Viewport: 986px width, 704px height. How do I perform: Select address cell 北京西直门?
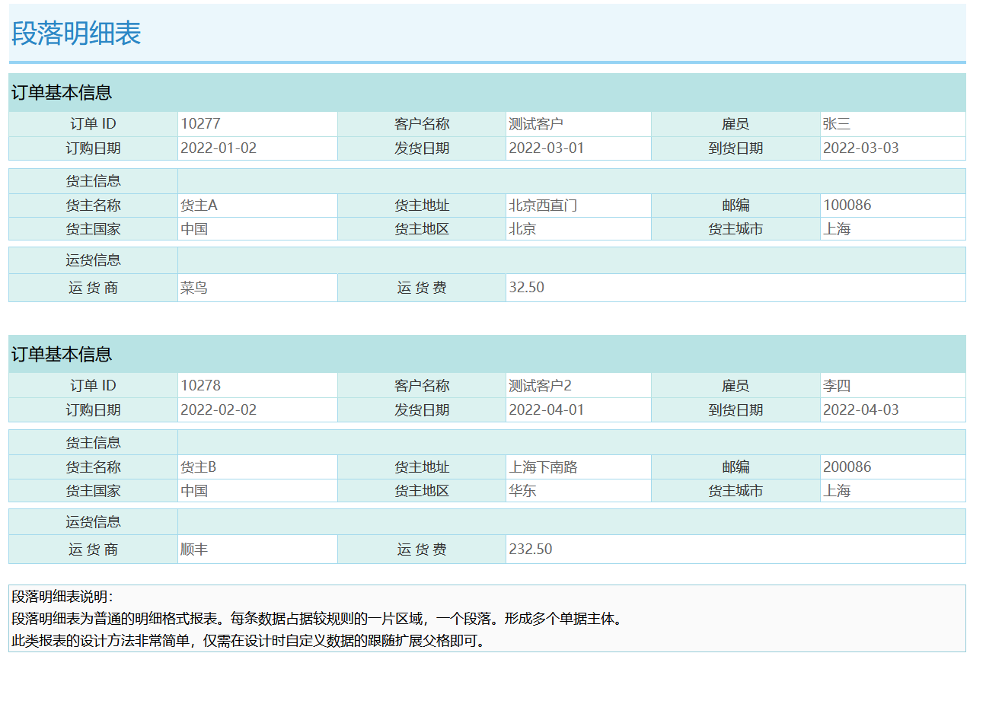tap(543, 205)
